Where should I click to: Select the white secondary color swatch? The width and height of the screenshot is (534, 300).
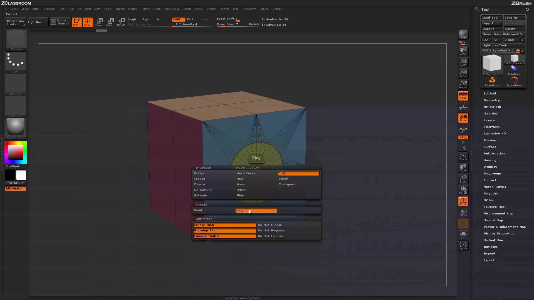pyautogui.click(x=21, y=175)
